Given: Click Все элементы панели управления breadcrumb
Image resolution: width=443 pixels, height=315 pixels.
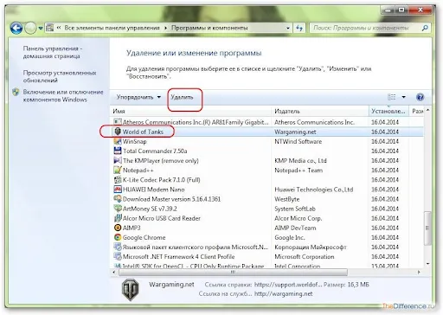Looking at the screenshot, I should point(112,28).
